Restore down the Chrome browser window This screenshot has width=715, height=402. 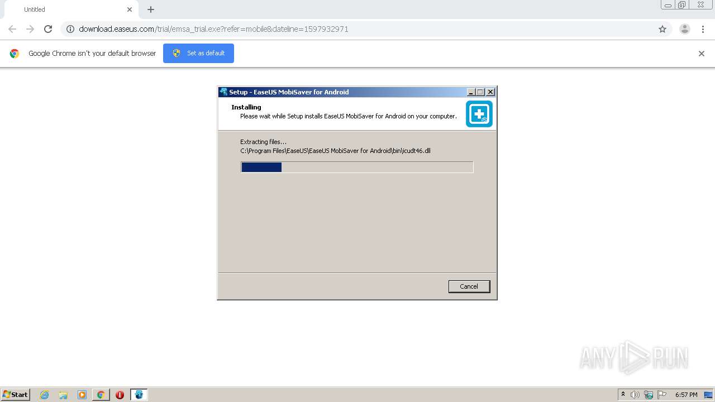tap(682, 5)
